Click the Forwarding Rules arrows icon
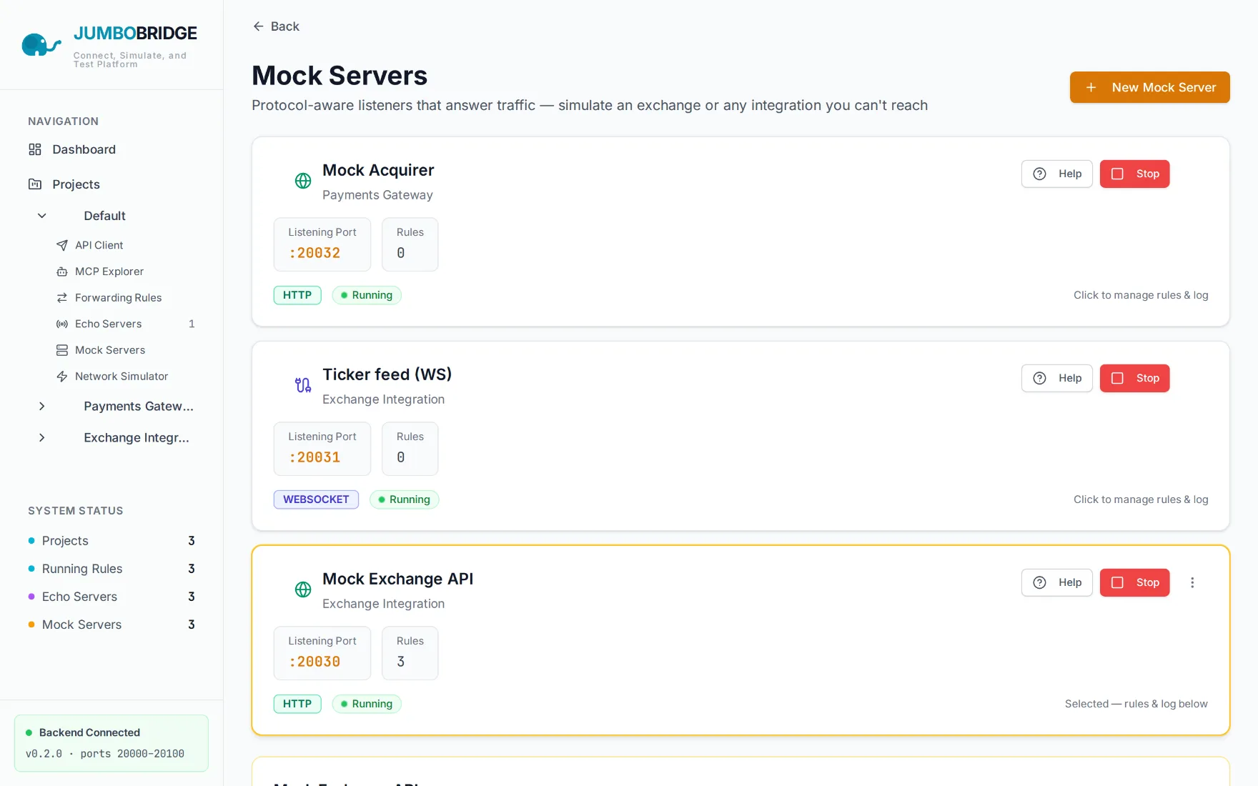Screen dimensions: 1258x786 (62, 298)
